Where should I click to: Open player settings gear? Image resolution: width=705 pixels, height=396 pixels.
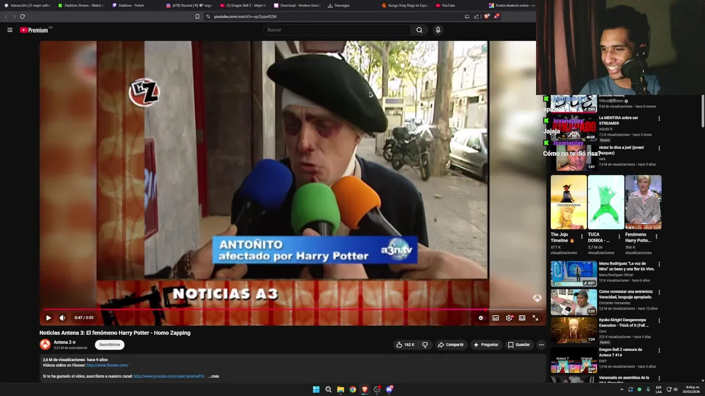[509, 317]
